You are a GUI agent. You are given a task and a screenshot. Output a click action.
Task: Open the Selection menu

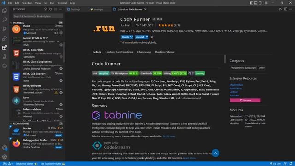[27, 3]
